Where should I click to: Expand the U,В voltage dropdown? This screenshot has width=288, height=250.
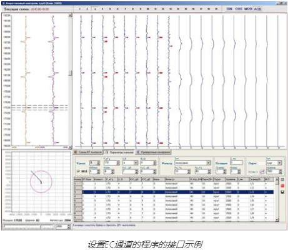[136, 163]
